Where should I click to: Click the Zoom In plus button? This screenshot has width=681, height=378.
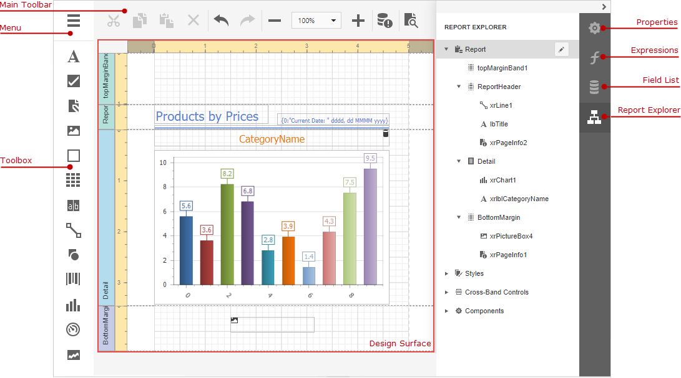358,21
